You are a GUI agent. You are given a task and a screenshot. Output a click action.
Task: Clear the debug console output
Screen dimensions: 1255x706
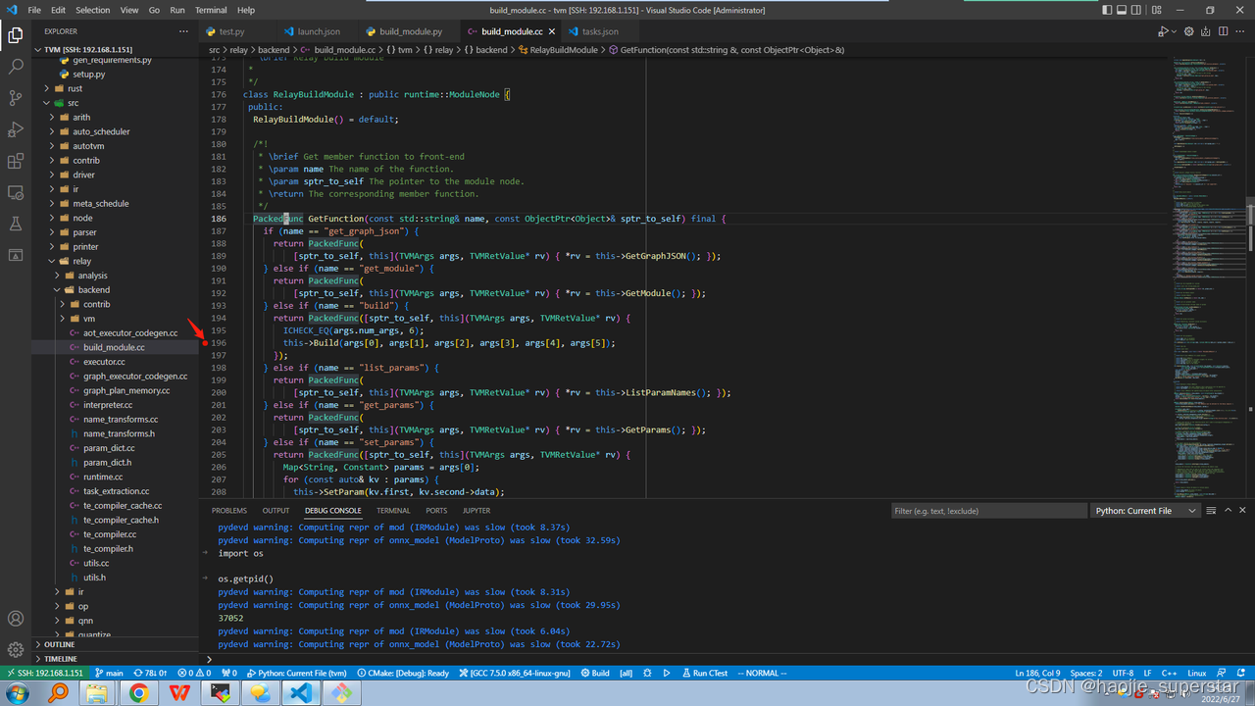(x=1211, y=511)
